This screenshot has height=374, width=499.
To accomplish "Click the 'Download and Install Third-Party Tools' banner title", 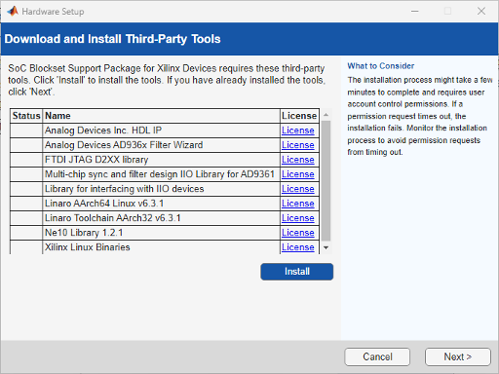I will coord(112,39).
